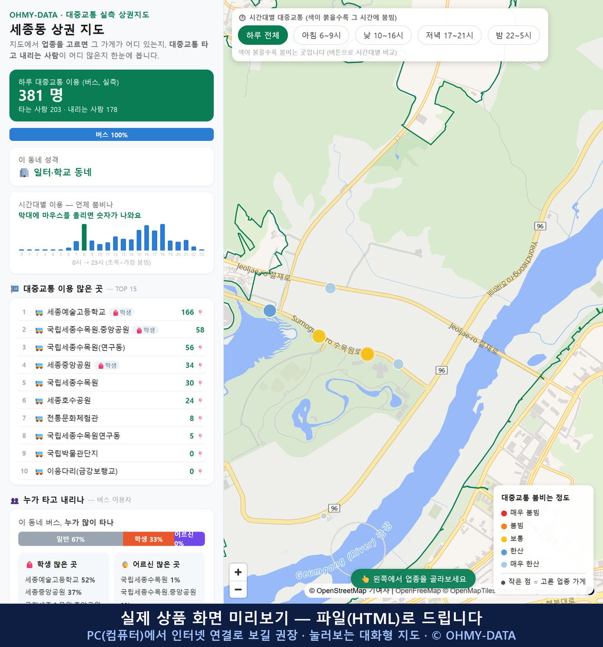Select the light-blue stop marker on Jeoljae-ro
This screenshot has width=603, height=647.
tap(330, 288)
